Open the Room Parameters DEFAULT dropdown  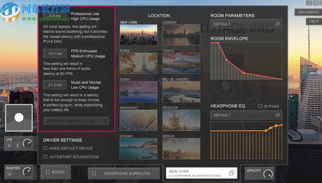[x=246, y=24]
